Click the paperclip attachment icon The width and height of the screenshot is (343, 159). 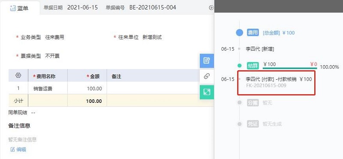207,76
